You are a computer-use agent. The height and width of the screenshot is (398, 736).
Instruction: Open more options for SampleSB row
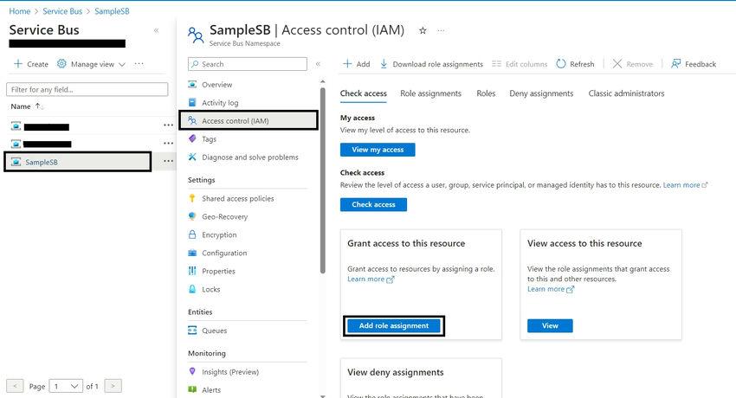pos(168,162)
